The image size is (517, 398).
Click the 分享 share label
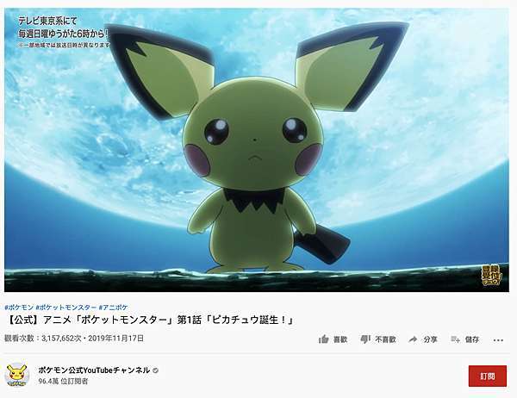click(x=430, y=339)
